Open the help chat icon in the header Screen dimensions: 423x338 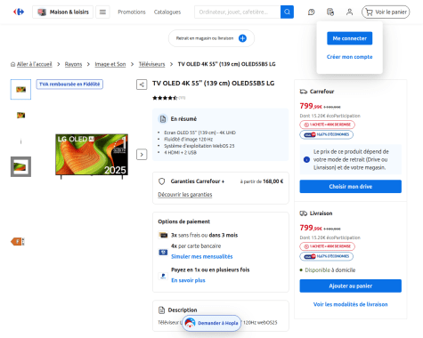[x=312, y=12]
